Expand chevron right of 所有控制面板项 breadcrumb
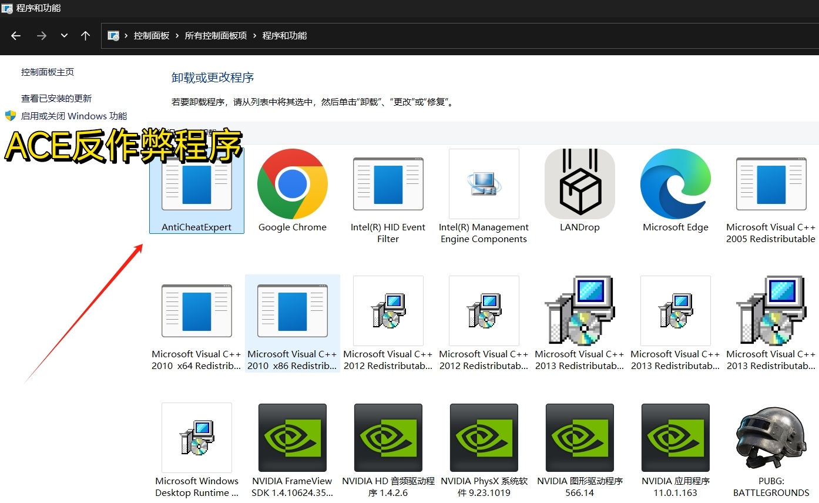 (x=255, y=36)
